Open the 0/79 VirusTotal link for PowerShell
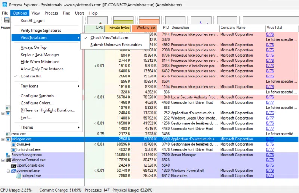The image size is (299, 193). tap(269, 171)
